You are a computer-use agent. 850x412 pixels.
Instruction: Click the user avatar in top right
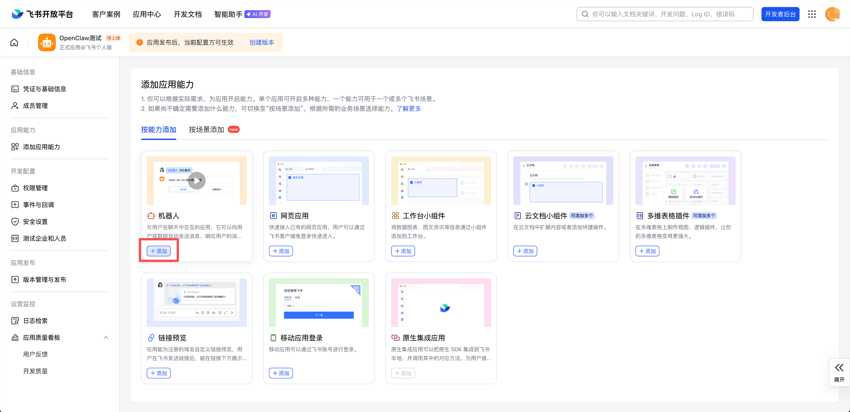tap(832, 14)
